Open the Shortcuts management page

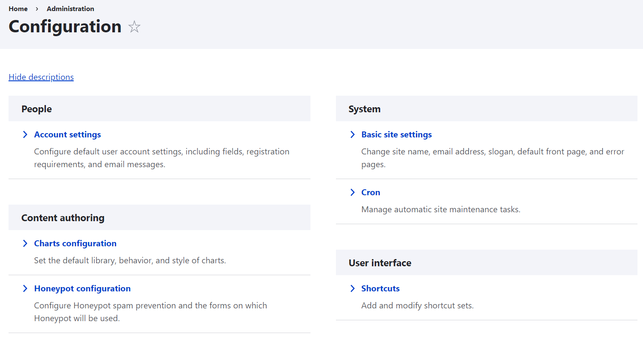380,288
